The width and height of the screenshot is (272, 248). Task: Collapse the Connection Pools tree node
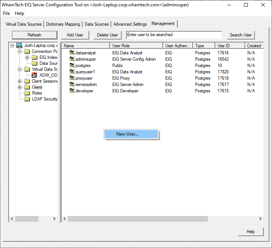point(20,51)
